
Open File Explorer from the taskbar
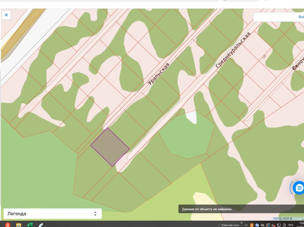[19, 225]
